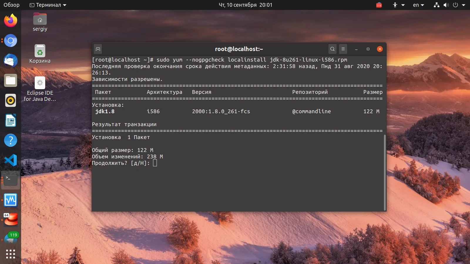Expand the Терминал app menu
The image size is (470, 264).
(48, 5)
